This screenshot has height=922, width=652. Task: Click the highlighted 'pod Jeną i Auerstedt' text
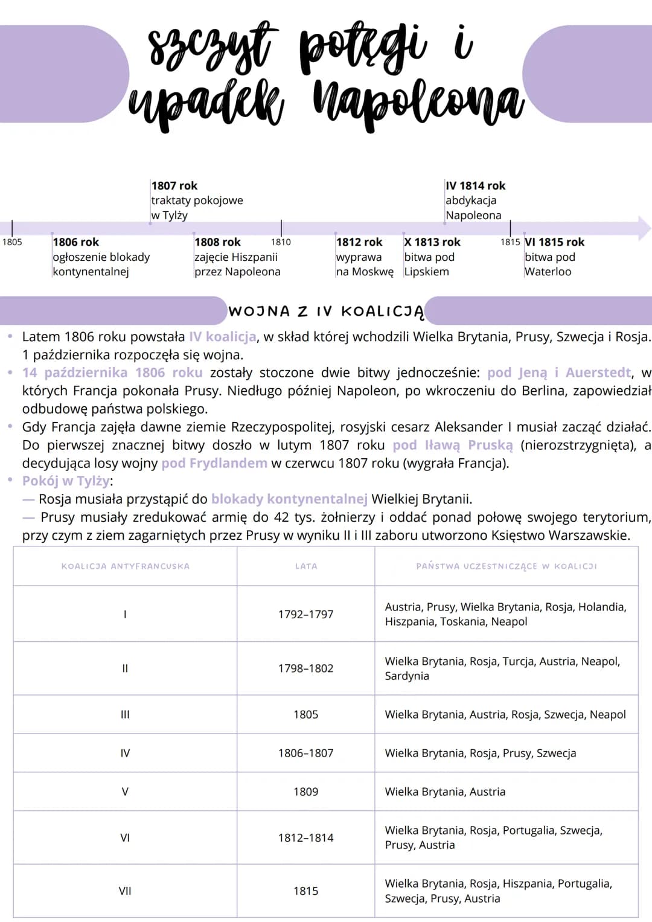pos(559,373)
